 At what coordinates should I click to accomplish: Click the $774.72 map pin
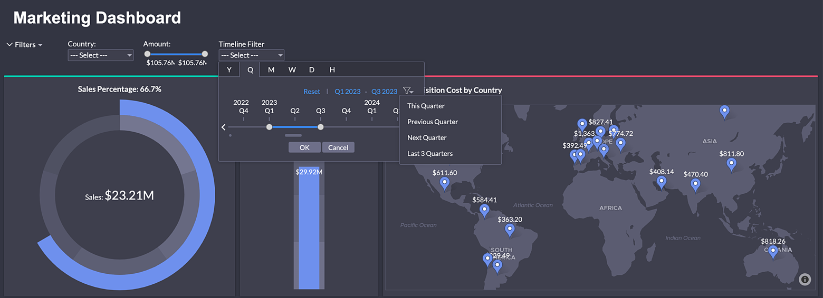point(620,143)
